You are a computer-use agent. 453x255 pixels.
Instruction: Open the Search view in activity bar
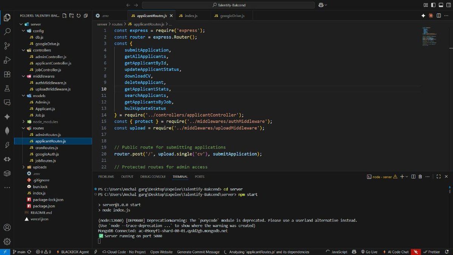click(7, 32)
